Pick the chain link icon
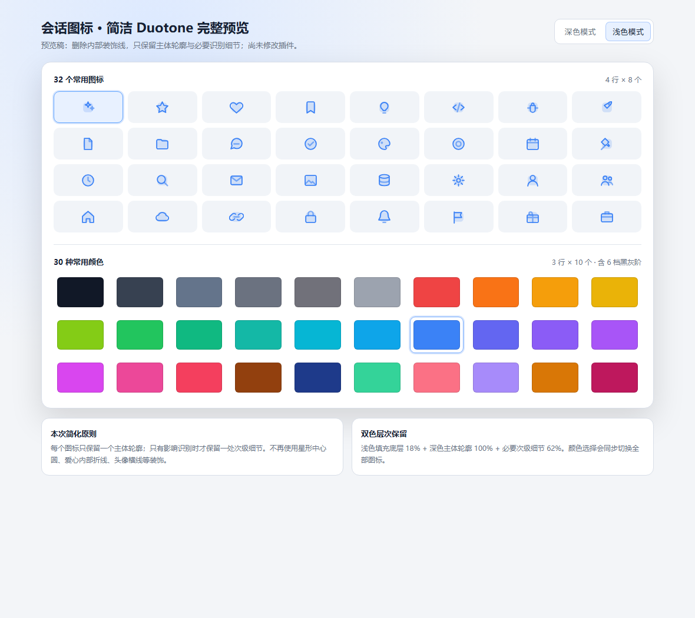The width and height of the screenshot is (695, 618). (x=236, y=217)
